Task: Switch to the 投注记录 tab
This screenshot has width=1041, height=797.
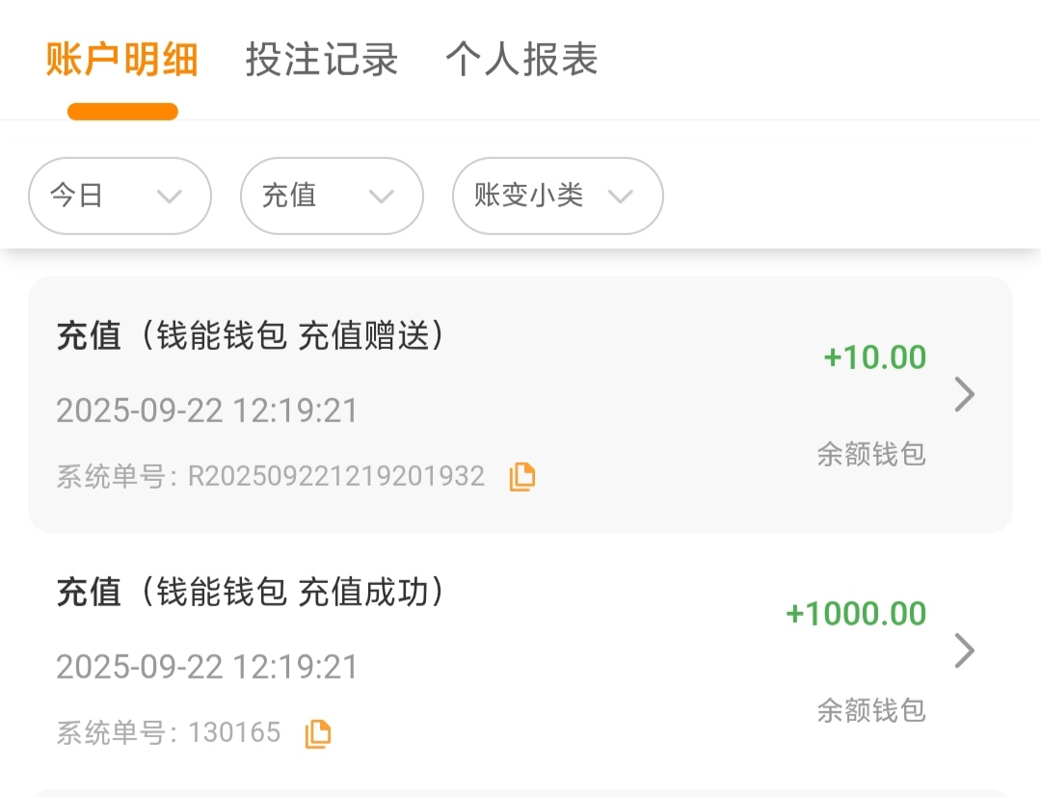Action: 322,60
